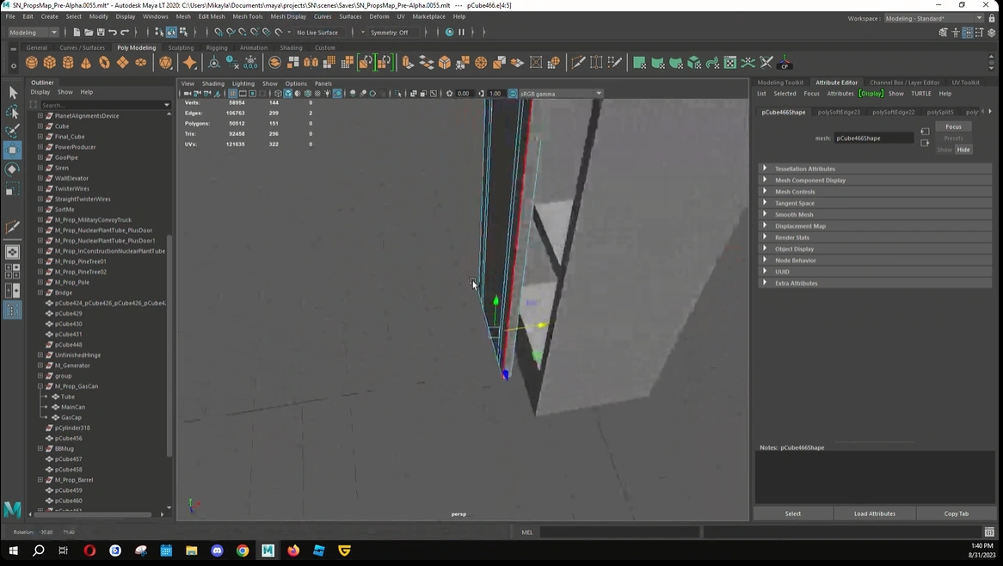Pause viewport with pause icon
The width and height of the screenshot is (1003, 566).
point(461,33)
